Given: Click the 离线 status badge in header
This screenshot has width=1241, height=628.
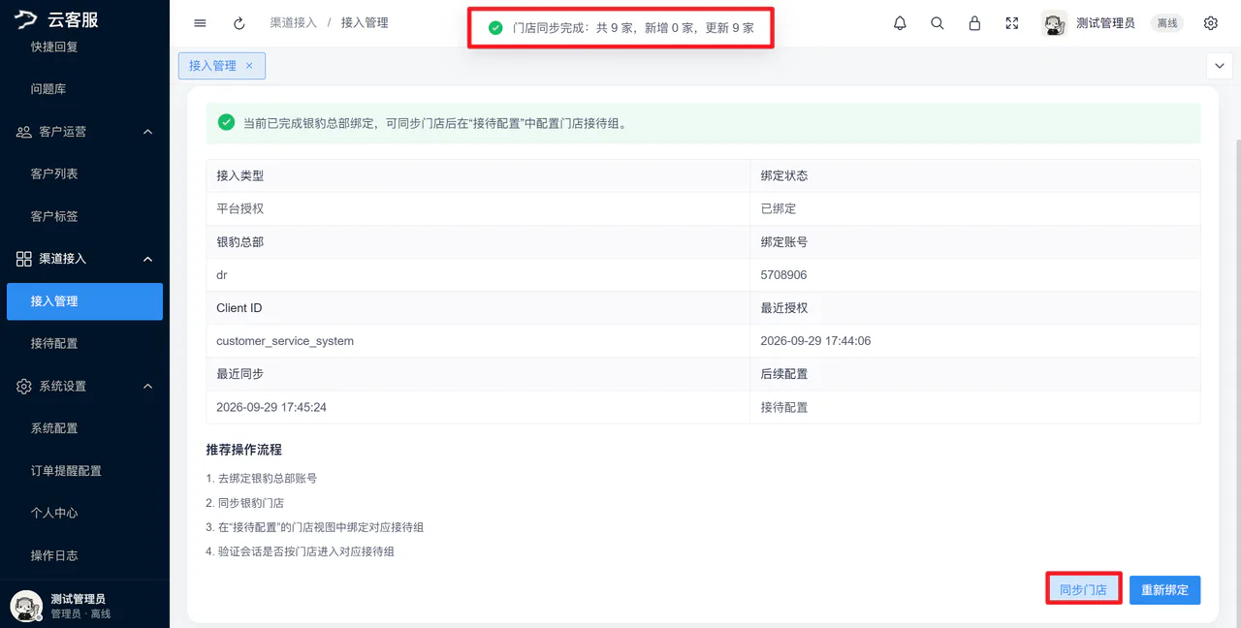Looking at the screenshot, I should click(1167, 23).
